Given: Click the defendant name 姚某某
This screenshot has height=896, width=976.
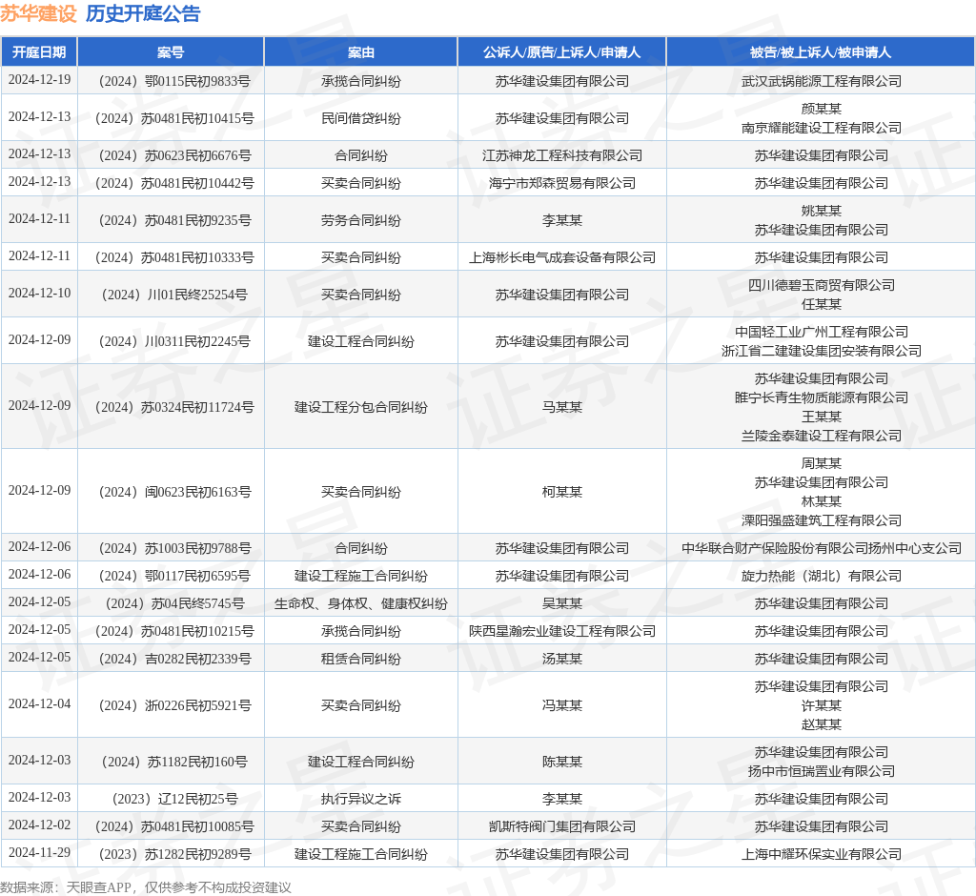Looking at the screenshot, I should pyautogui.click(x=822, y=211).
